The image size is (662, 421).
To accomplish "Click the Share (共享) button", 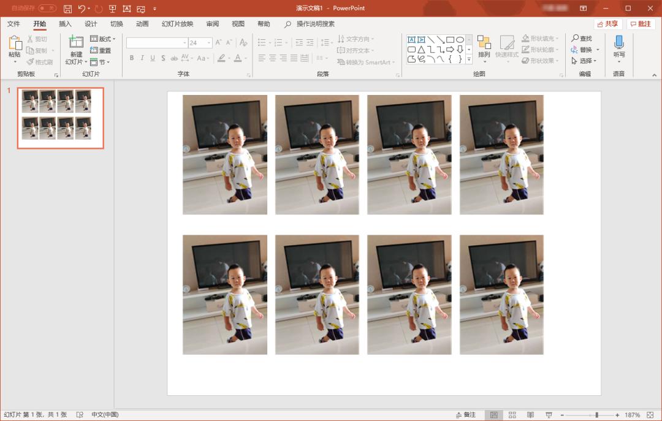I will click(x=607, y=24).
